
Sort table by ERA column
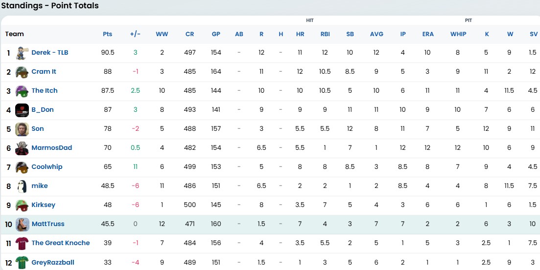tap(428, 34)
